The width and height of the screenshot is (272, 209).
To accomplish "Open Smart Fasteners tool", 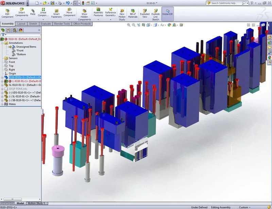I will 56,13.
